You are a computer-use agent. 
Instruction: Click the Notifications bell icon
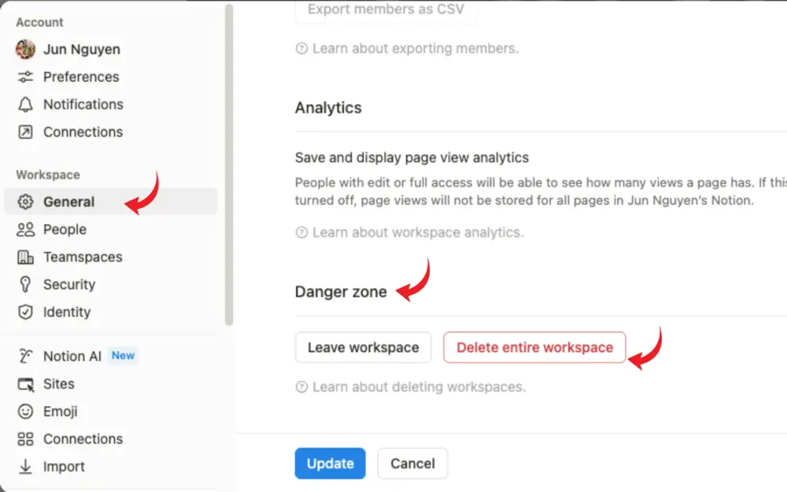pyautogui.click(x=25, y=105)
